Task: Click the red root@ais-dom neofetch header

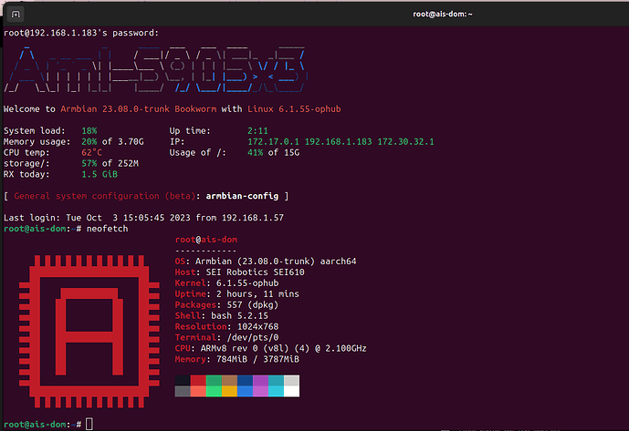Action: [x=206, y=240]
